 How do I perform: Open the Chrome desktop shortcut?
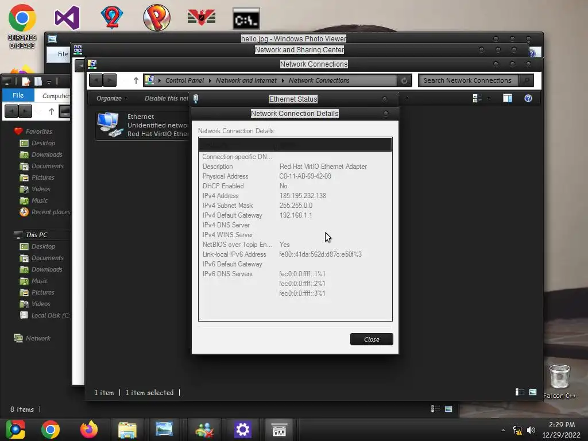[22, 26]
